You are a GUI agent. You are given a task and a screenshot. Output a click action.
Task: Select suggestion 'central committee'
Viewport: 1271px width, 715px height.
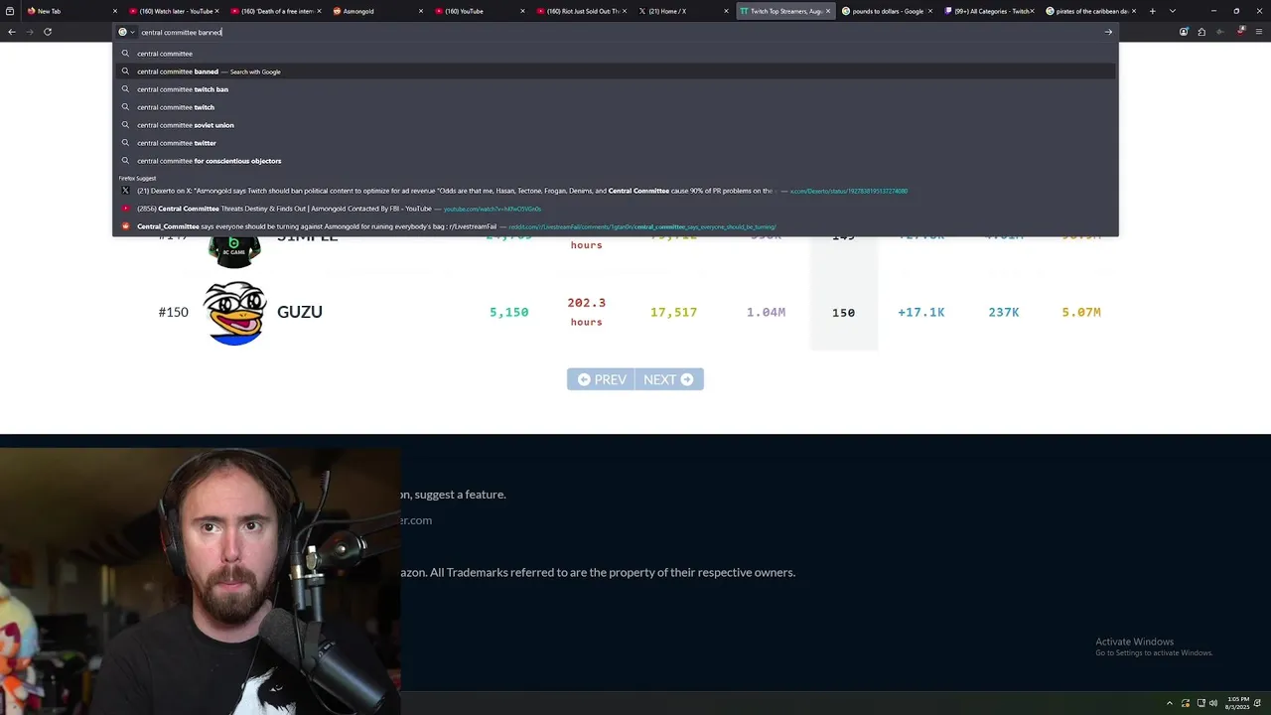pos(616,54)
